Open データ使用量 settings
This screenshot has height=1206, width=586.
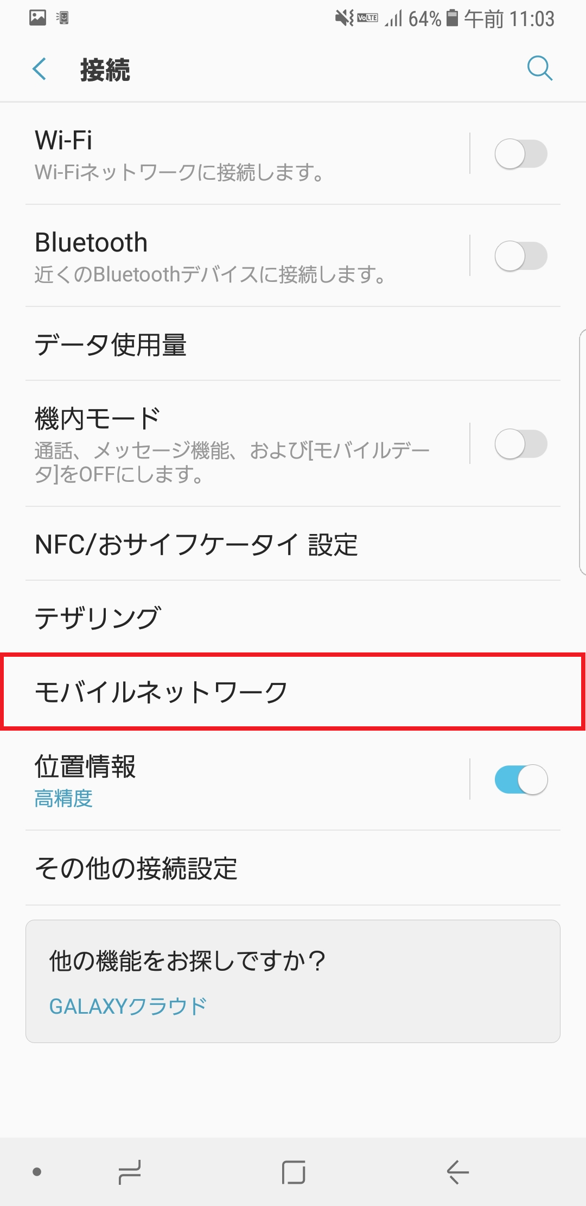point(111,344)
